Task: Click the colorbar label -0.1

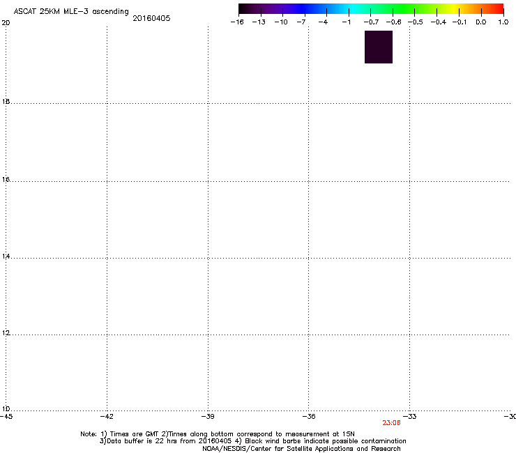Action: tap(460, 22)
